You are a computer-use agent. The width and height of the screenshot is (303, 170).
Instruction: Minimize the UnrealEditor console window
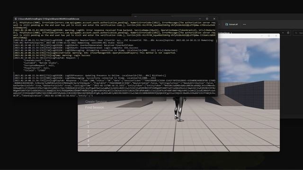[200, 19]
